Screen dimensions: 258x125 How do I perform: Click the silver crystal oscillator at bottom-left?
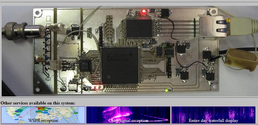[x=74, y=87]
